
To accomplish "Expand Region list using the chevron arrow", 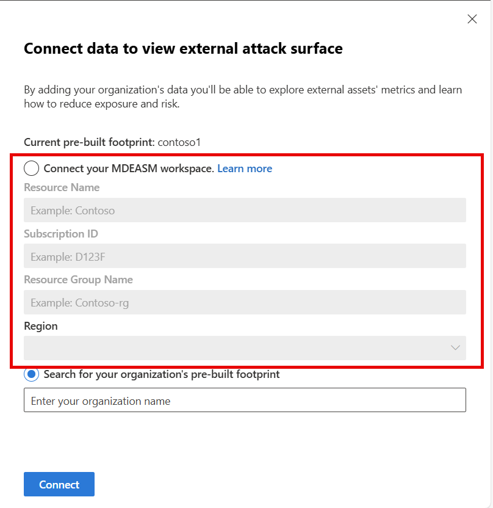I will (455, 348).
